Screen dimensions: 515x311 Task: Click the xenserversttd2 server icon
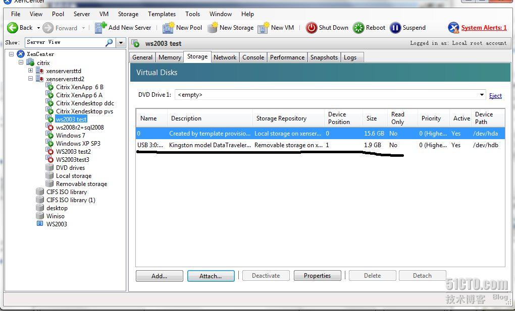coord(40,79)
